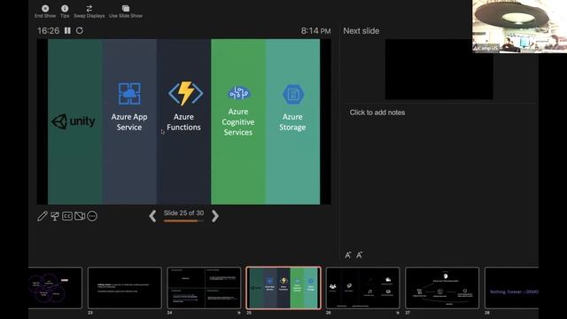Select the Venn diagram slide thumbnail
Image resolution: width=567 pixels, height=319 pixels.
tap(55, 288)
